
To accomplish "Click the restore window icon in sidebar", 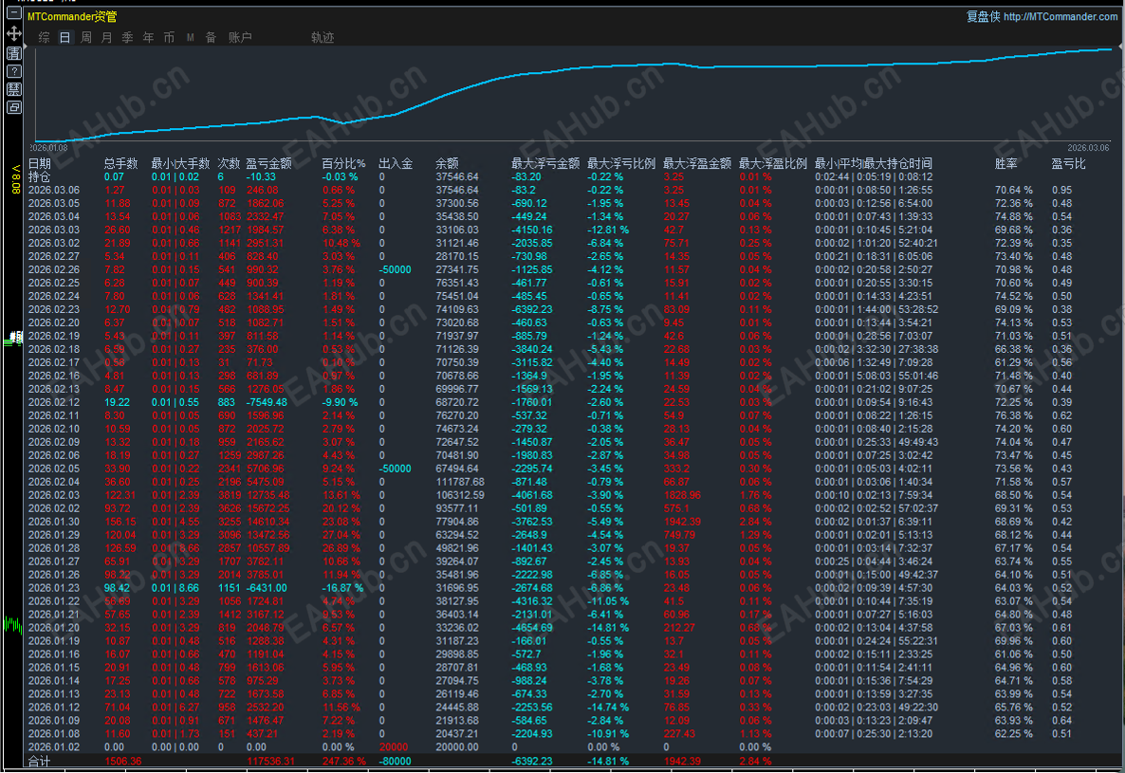I will [x=14, y=107].
